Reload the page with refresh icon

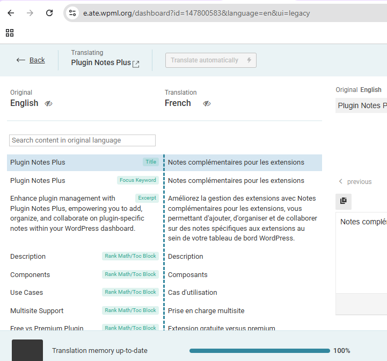[49, 13]
